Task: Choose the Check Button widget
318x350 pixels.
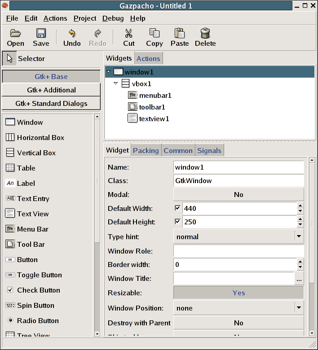Action: (33, 290)
